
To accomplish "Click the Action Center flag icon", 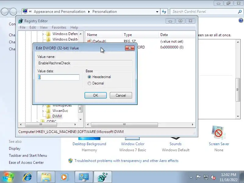I will (198, 177).
